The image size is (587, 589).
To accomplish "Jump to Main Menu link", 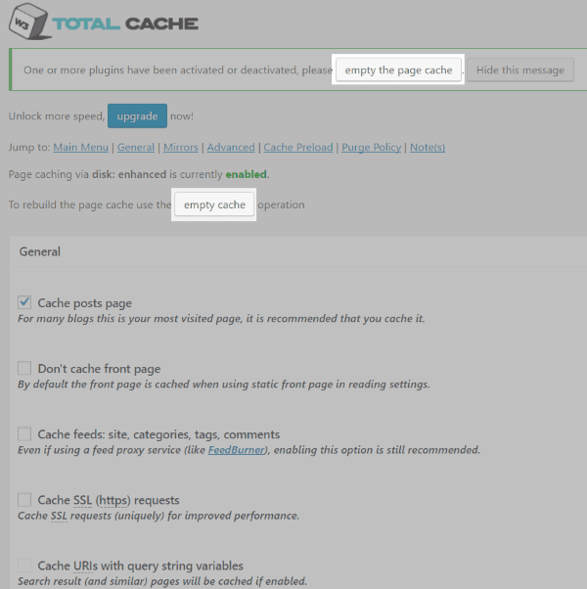I will pyautogui.click(x=81, y=147).
